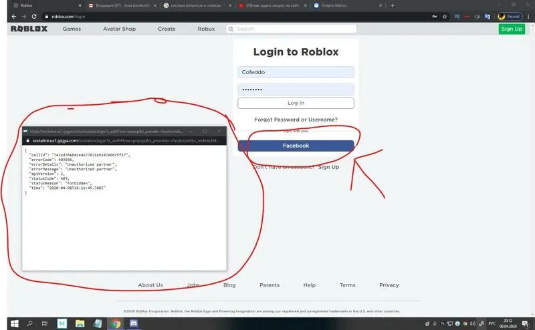Click the browser address bar
The image size is (535, 330).
pos(235,16)
